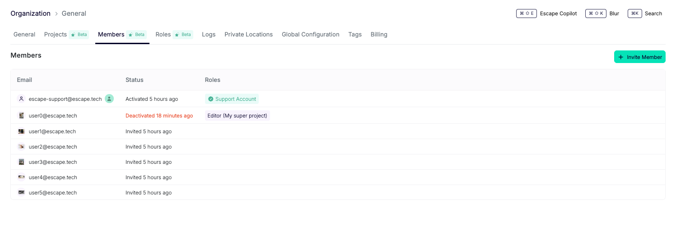The image size is (676, 235).
Task: Click the ⌘⇧K shortcut key badge
Action: tap(596, 14)
